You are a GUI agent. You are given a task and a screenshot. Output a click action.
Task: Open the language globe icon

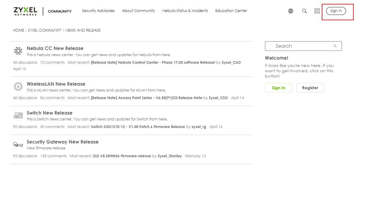[291, 11]
